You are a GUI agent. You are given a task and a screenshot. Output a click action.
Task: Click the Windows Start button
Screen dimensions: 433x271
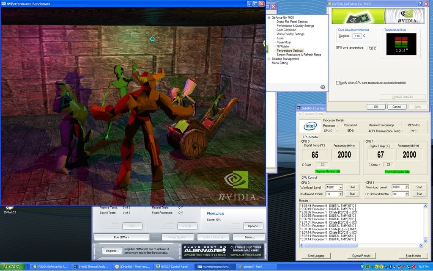click(11, 267)
